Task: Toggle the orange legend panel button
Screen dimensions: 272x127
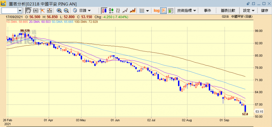Action: pos(164,11)
